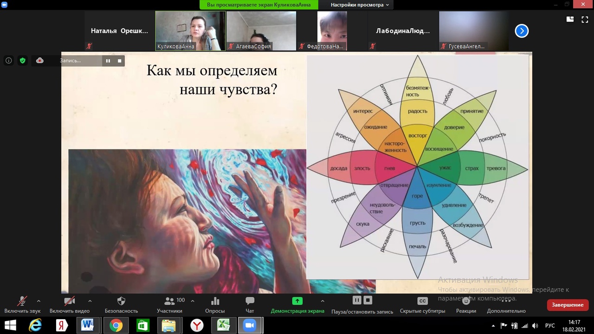The height and width of the screenshot is (334, 594).
Task: Click the word грусть on the emotion wheel
Action: pyautogui.click(x=418, y=223)
